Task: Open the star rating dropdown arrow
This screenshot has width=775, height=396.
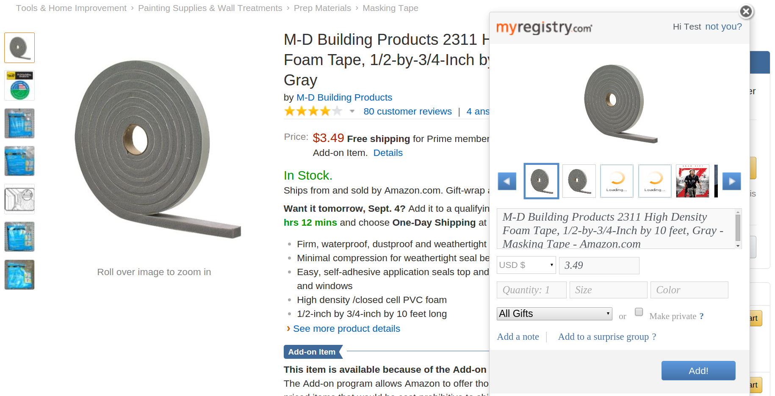Action: pyautogui.click(x=352, y=112)
